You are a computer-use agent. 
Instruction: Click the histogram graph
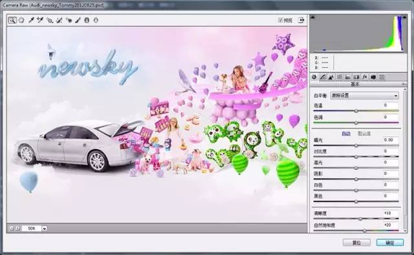[358, 34]
